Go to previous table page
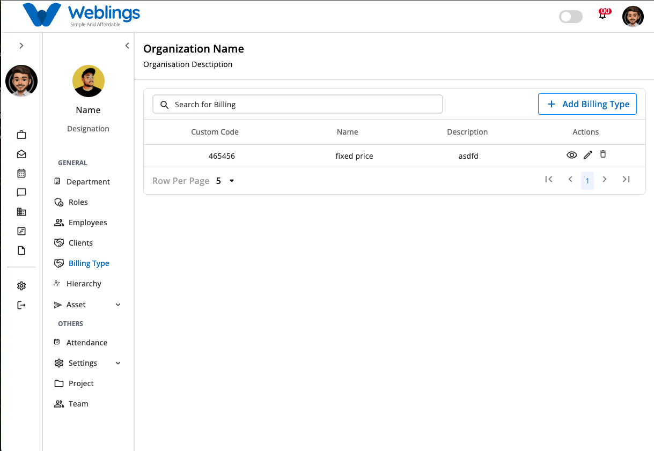The width and height of the screenshot is (654, 451). point(570,179)
